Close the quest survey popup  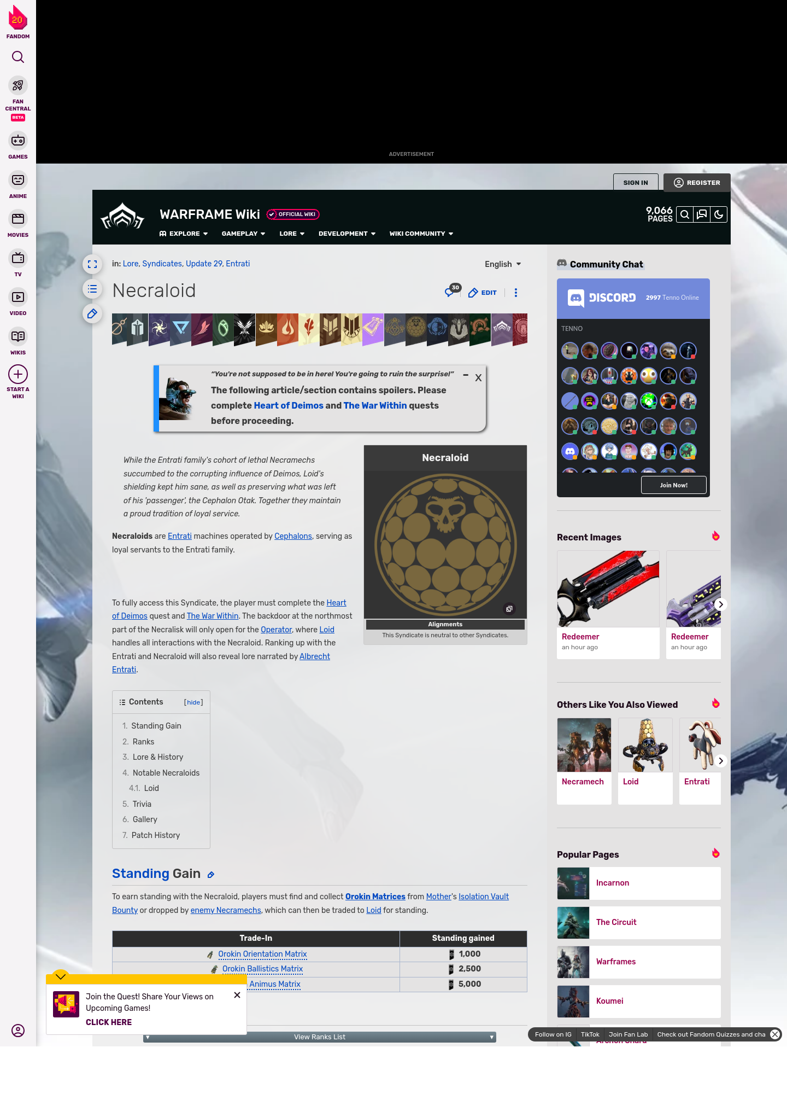[x=237, y=995]
